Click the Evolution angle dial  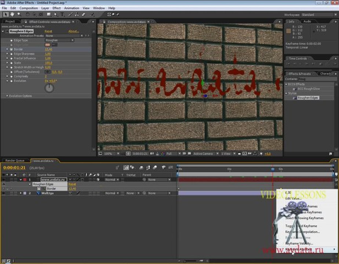[x=49, y=88]
